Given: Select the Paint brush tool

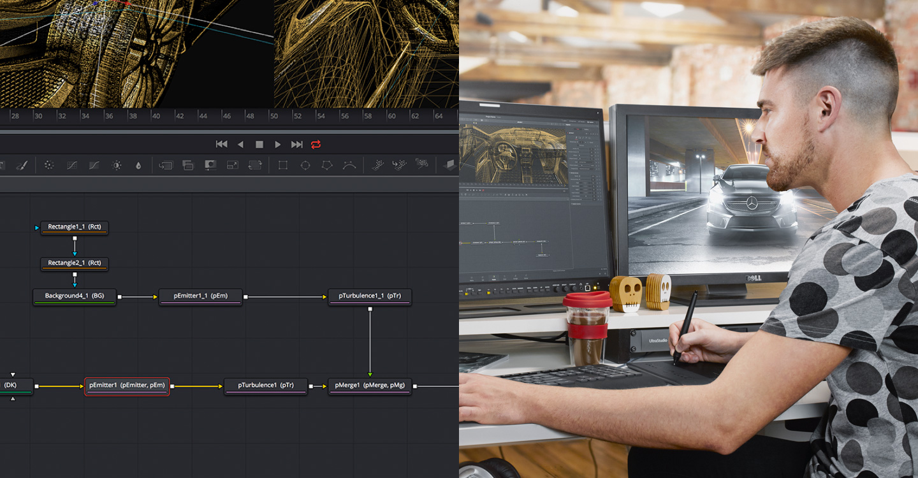Looking at the screenshot, I should click(21, 165).
